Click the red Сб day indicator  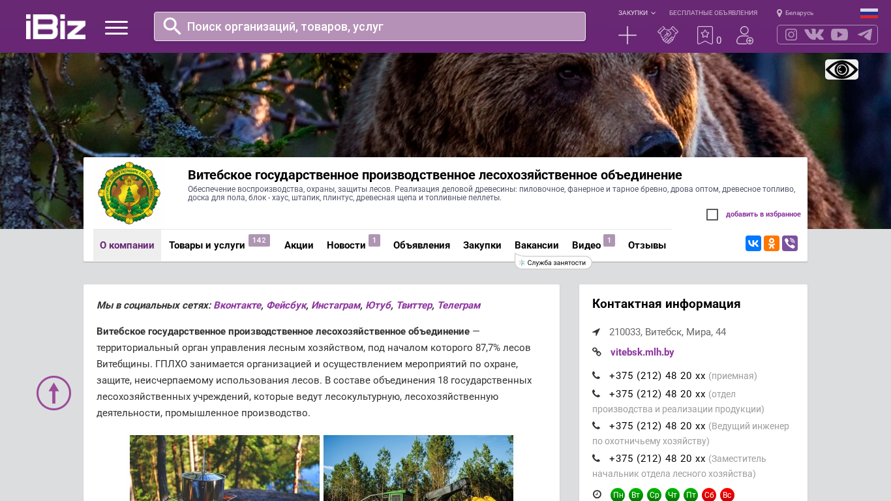point(709,495)
